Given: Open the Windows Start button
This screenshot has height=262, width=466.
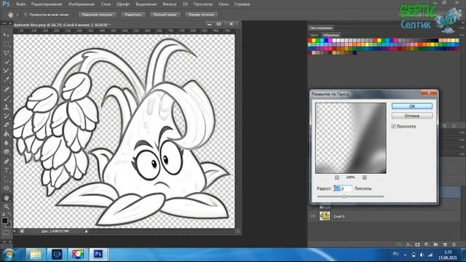Looking at the screenshot, I should tap(8, 255).
